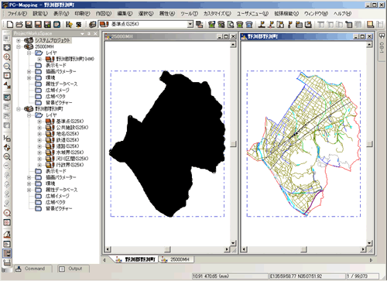Click the highlighted icon near bottom of left toolbar
Screen dimensions: 387x281
tap(7, 253)
